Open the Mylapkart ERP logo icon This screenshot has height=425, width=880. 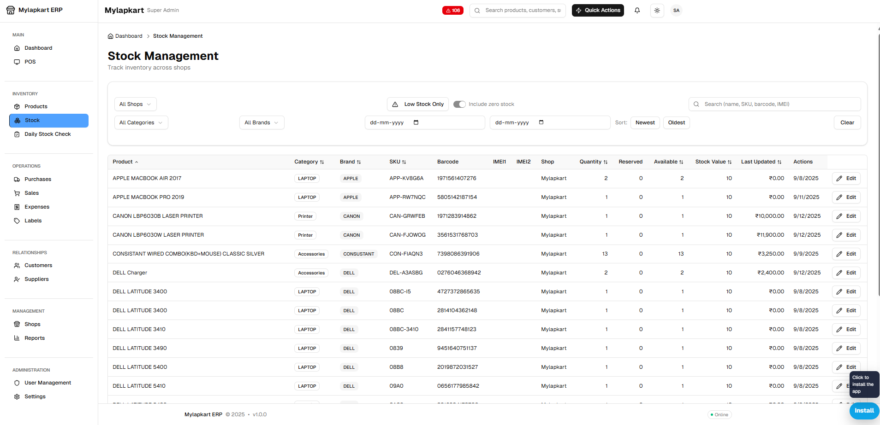point(10,10)
